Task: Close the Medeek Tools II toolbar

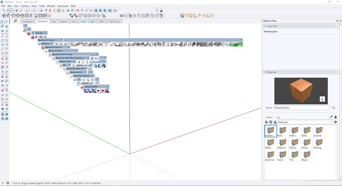Action: [x=69, y=47]
